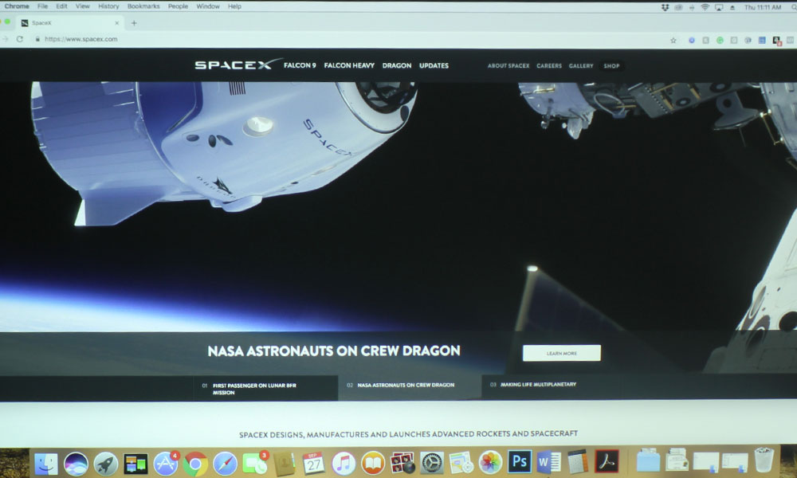797x478 pixels.
Task: Open the File menu
Action: click(43, 6)
